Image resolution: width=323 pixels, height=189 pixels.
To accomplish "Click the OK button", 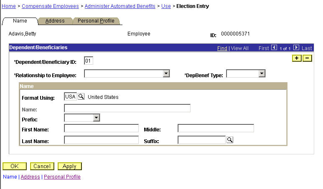I will [15, 166].
